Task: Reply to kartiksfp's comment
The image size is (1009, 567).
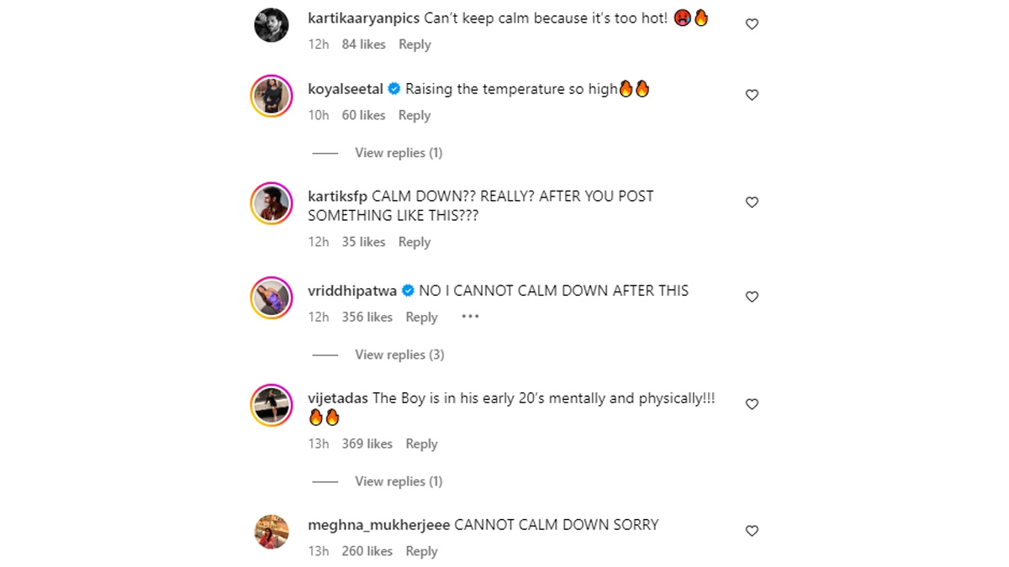Action: 415,242
